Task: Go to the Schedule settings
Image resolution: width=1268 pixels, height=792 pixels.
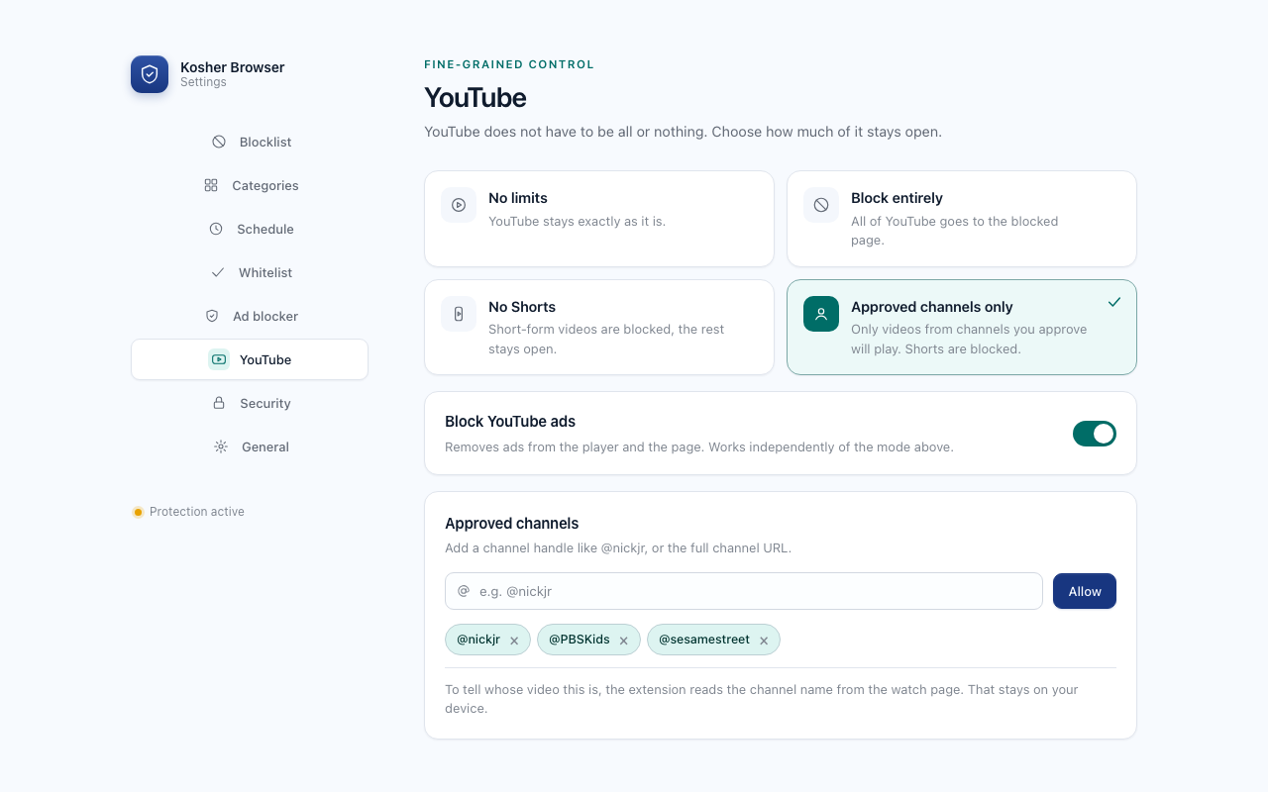Action: 250,229
